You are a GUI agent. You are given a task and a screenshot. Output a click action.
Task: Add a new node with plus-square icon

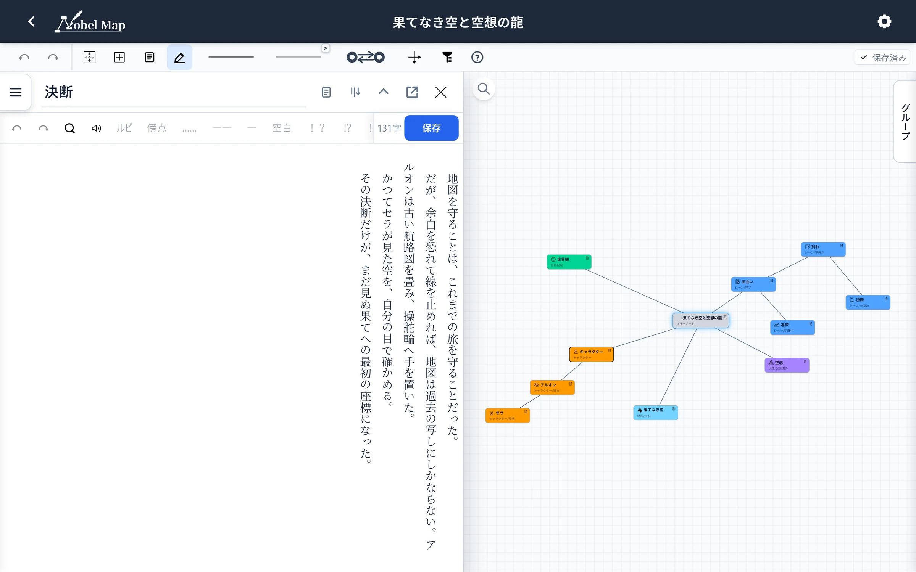click(119, 58)
